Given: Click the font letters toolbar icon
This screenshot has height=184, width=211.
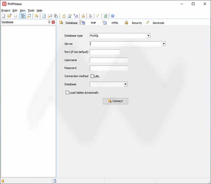Looking at the screenshot, I should 76,16.
